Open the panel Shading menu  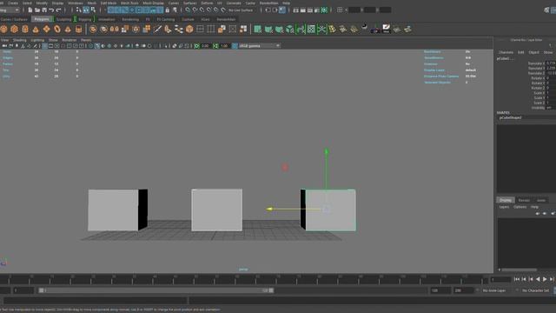[x=19, y=40]
